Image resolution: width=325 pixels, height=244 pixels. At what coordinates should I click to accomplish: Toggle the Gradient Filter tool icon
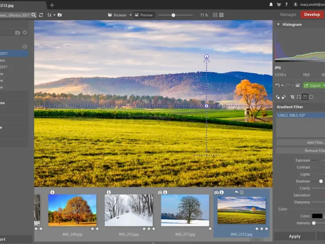(x=305, y=97)
